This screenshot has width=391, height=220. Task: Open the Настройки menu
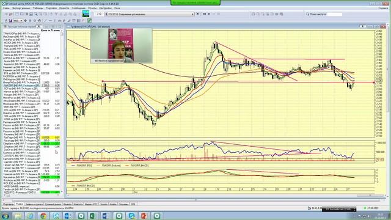point(105,8)
